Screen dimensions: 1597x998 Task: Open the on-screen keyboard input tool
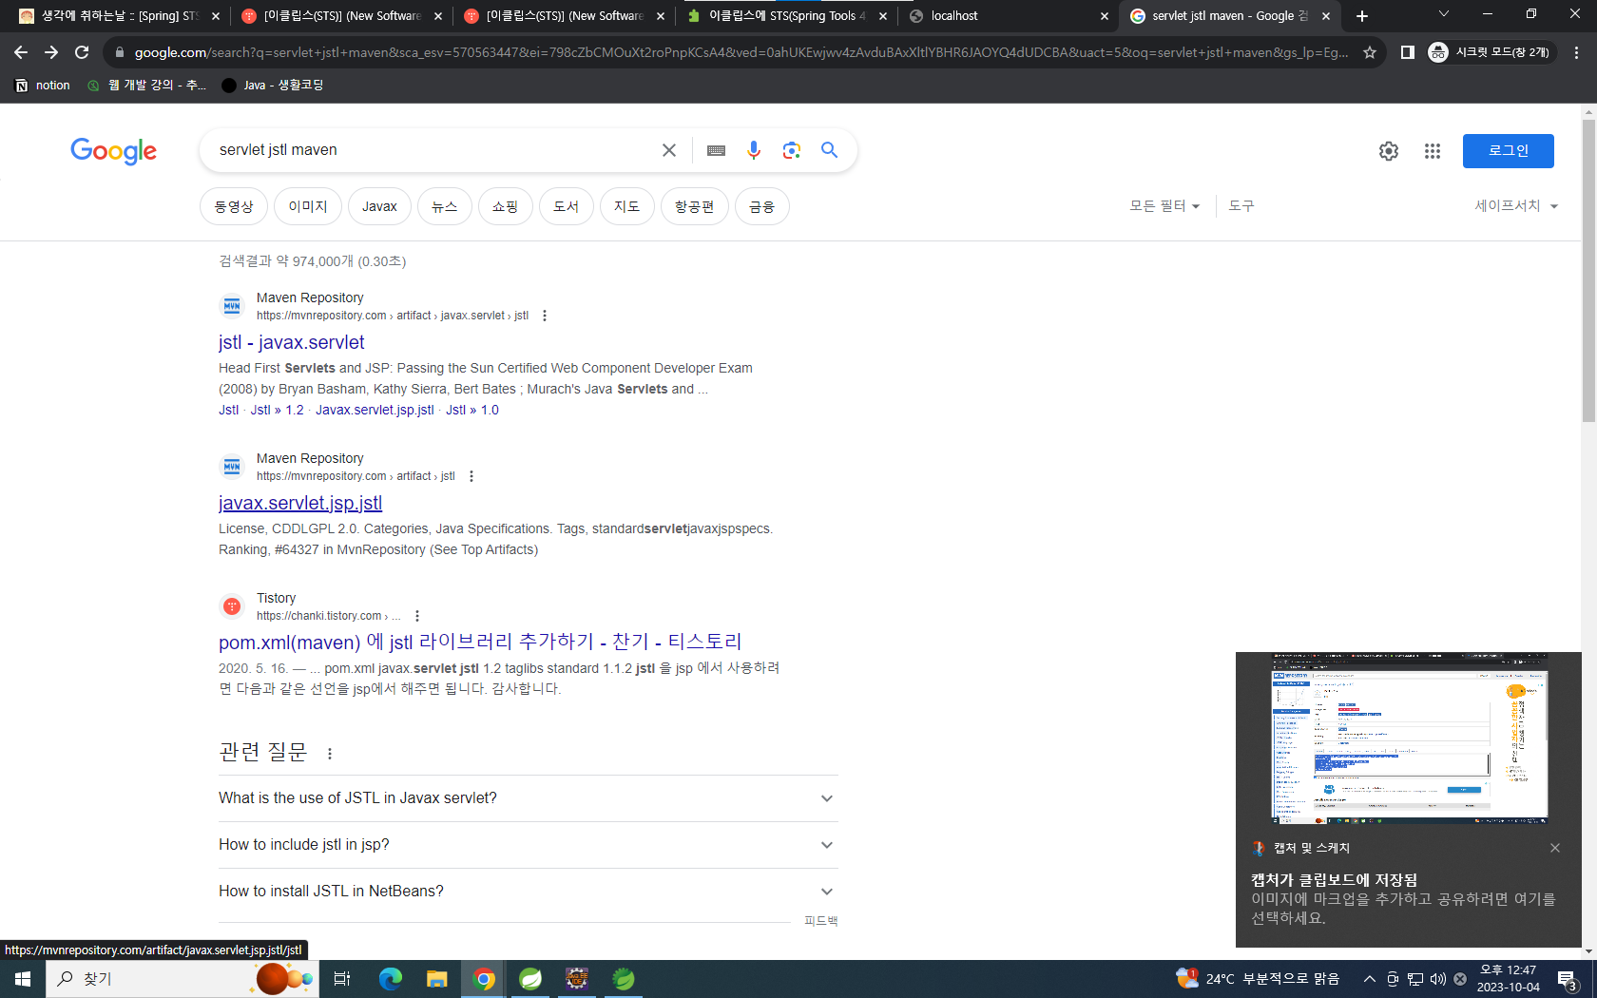tap(717, 150)
